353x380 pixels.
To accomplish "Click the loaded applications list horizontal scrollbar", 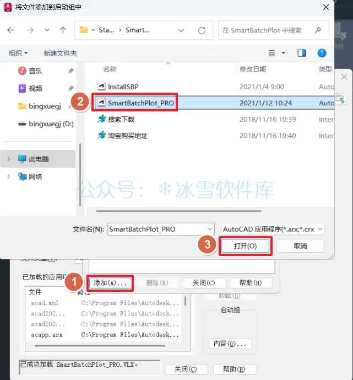I will click(x=100, y=346).
